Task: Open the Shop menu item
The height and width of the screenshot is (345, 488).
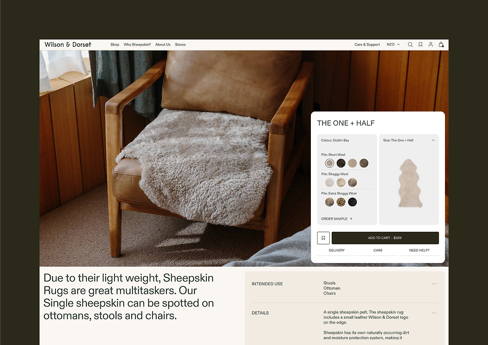Action: 115,45
